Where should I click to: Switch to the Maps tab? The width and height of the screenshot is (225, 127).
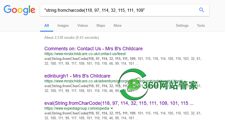point(101,25)
